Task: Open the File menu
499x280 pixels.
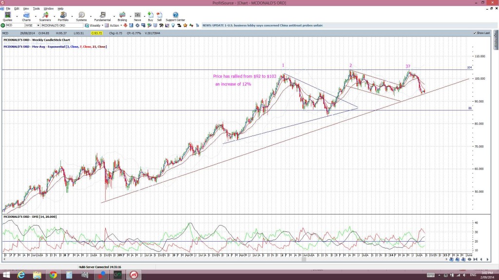Action: (8, 9)
